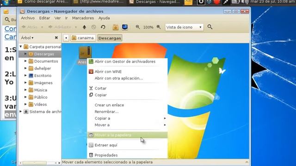Expand the Música tree node
Viewport: 296px width, 166px height.
pyautogui.click(x=25, y=90)
